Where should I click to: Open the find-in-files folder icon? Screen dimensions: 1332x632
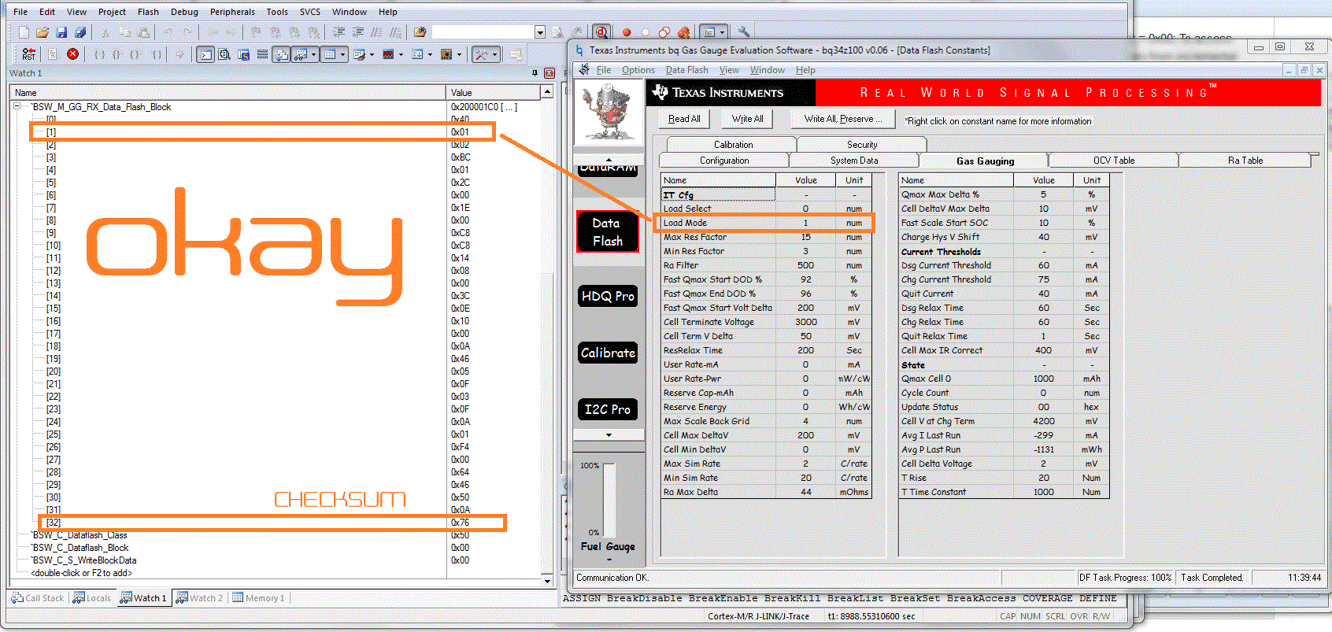pyautogui.click(x=420, y=32)
